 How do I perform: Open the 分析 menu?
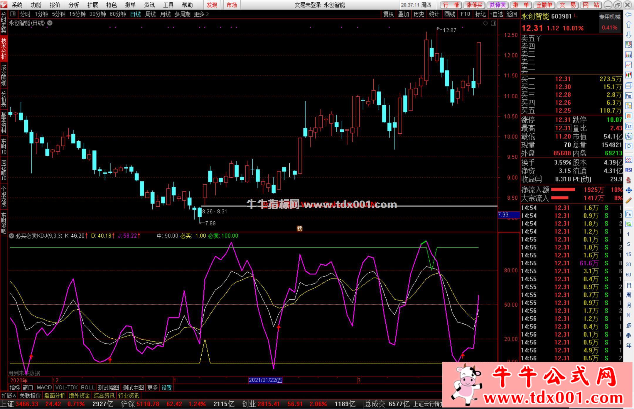tap(74, 5)
